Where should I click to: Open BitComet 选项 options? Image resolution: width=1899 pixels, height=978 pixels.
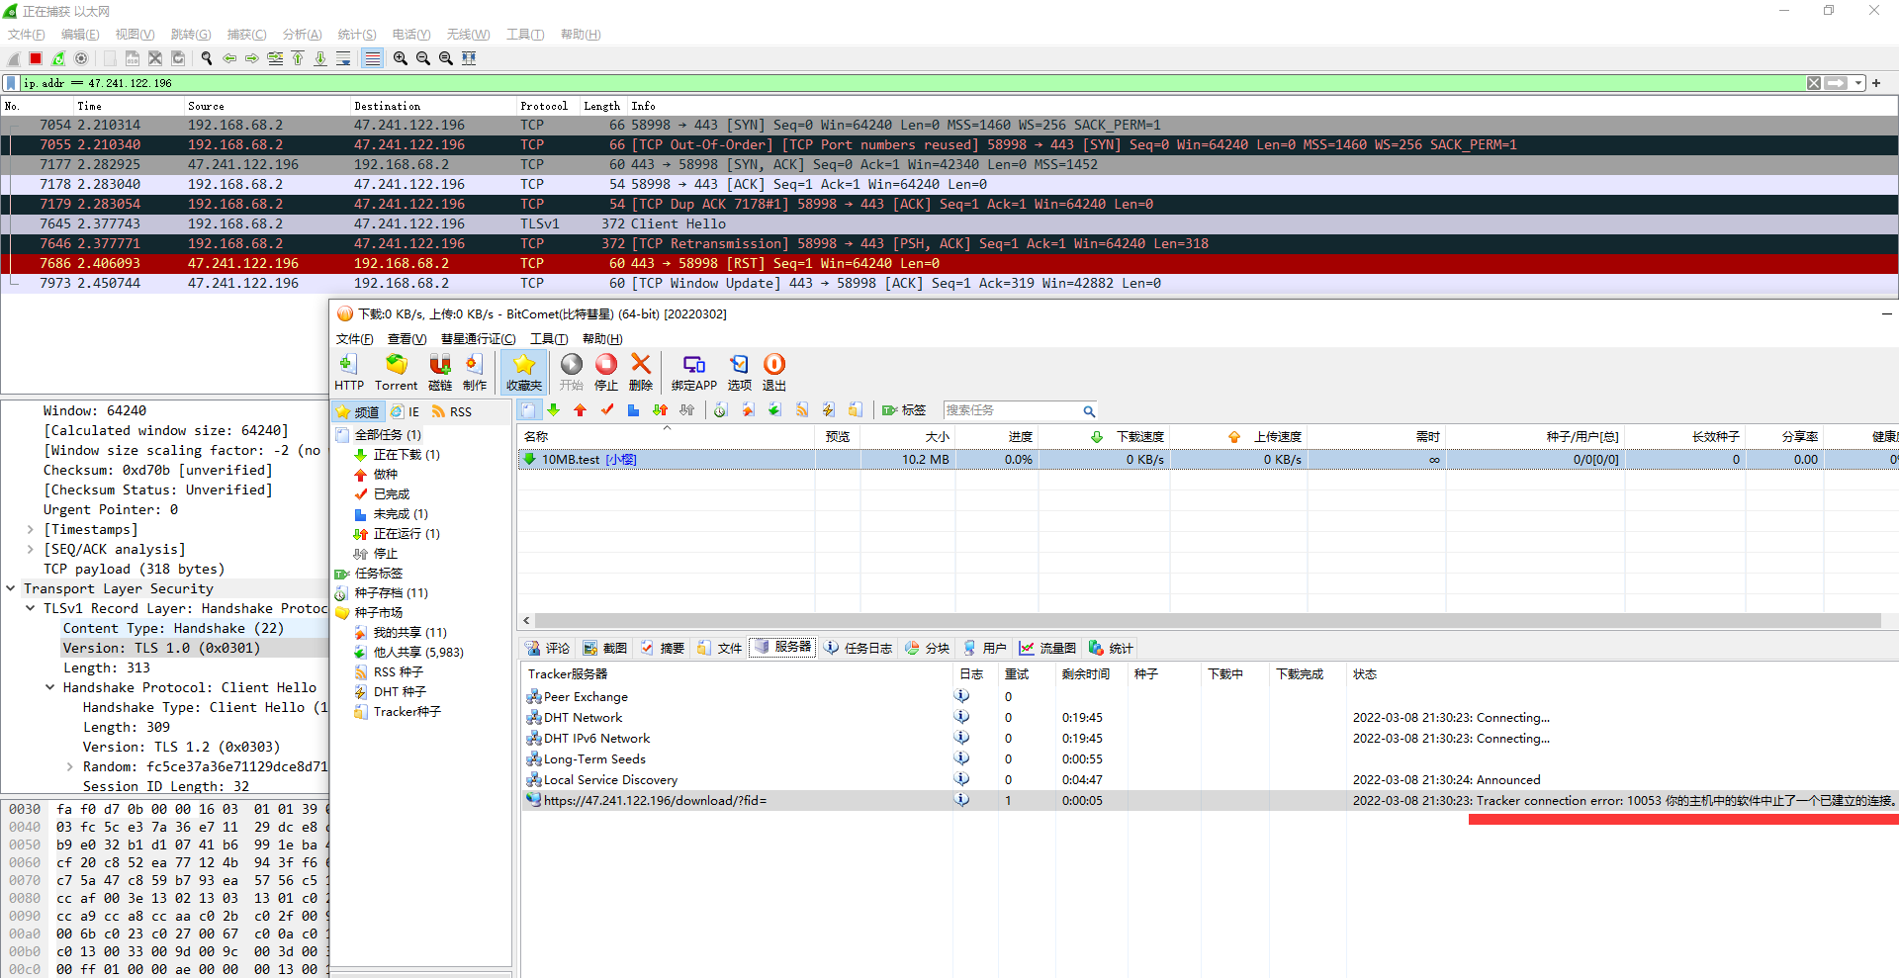point(739,373)
